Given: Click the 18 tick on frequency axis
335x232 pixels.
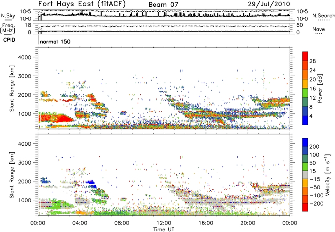Looking at the screenshot, I should click(28, 25).
